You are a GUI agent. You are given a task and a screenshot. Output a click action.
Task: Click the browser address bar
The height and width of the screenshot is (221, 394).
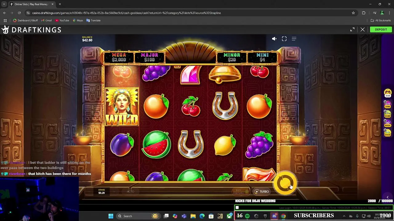[191, 13]
